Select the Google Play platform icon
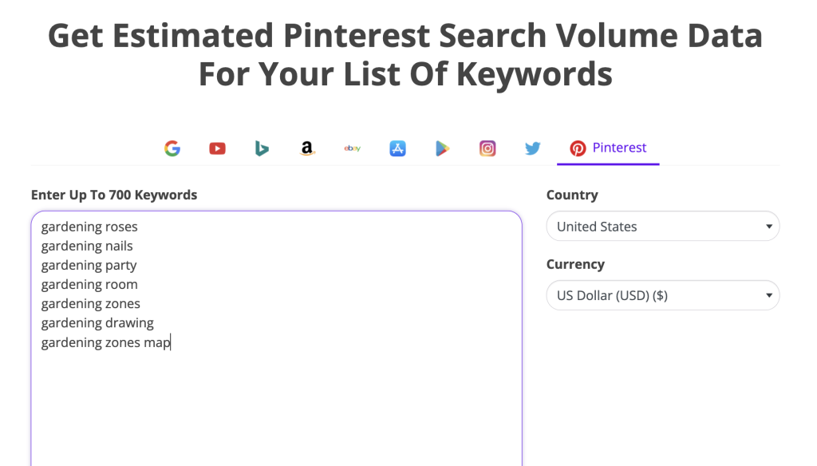Viewport: 817px width, 466px height. tap(442, 148)
